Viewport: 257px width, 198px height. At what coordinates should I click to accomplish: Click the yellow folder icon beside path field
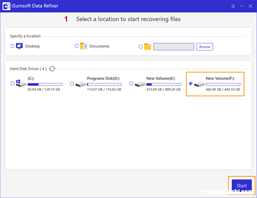click(147, 47)
